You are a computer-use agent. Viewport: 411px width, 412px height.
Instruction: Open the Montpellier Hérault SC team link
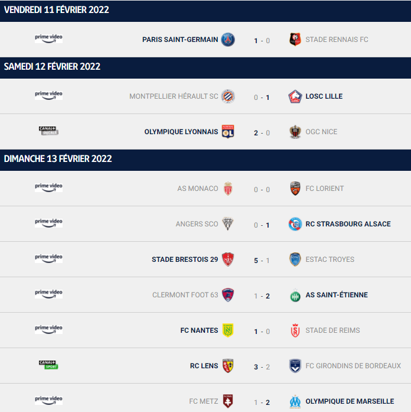pos(174,96)
